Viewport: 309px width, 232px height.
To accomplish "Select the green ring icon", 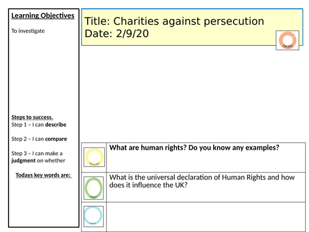I will tap(94, 188).
